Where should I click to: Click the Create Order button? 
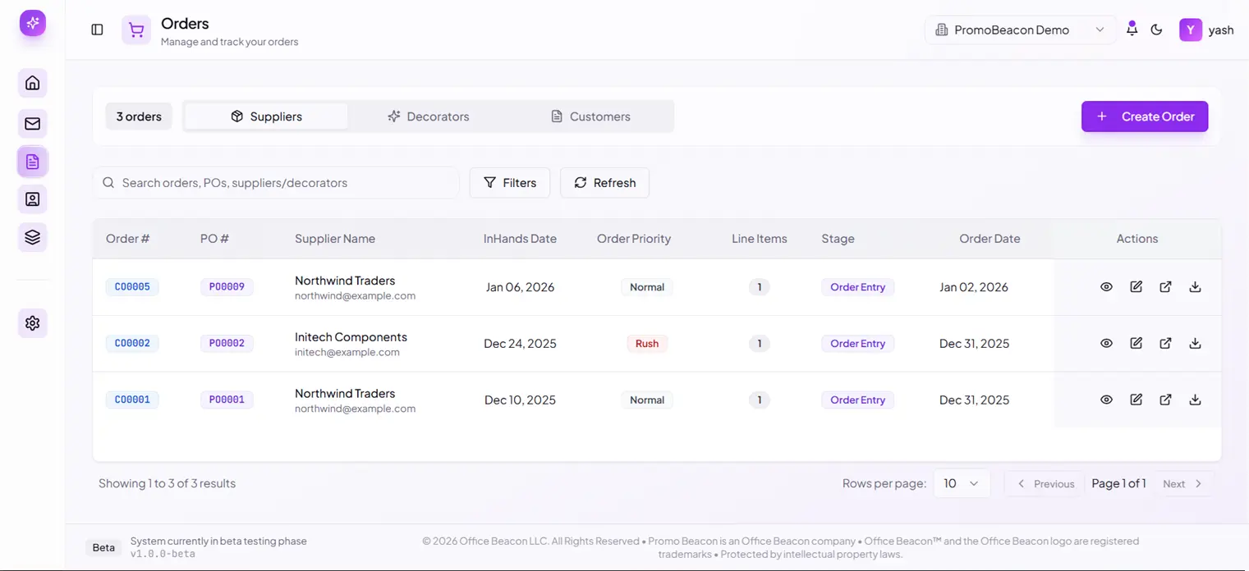1144,116
